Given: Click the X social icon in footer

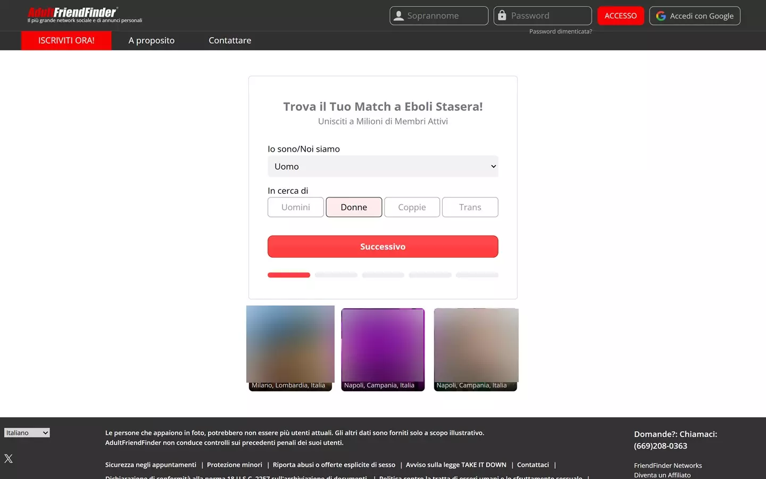Looking at the screenshot, I should click(9, 458).
